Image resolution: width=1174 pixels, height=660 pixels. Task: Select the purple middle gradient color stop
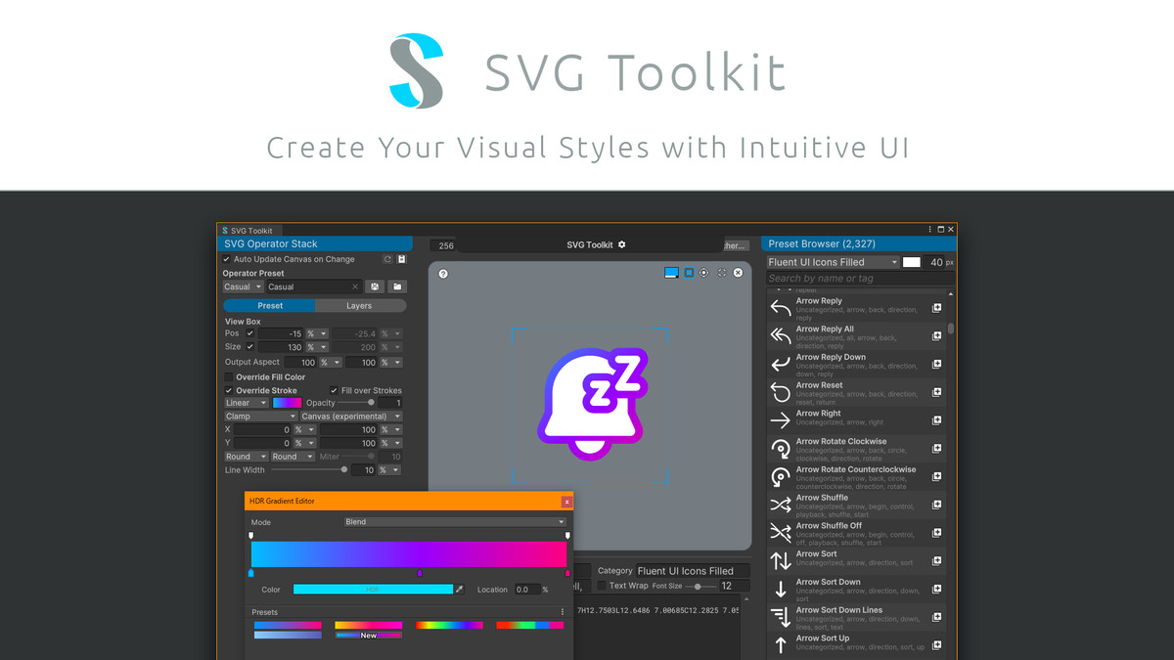[420, 573]
